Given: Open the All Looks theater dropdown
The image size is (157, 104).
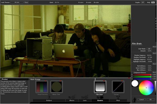Looking at the screenshot, I should coord(17,2).
